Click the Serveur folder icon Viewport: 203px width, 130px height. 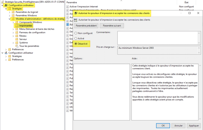17,39
